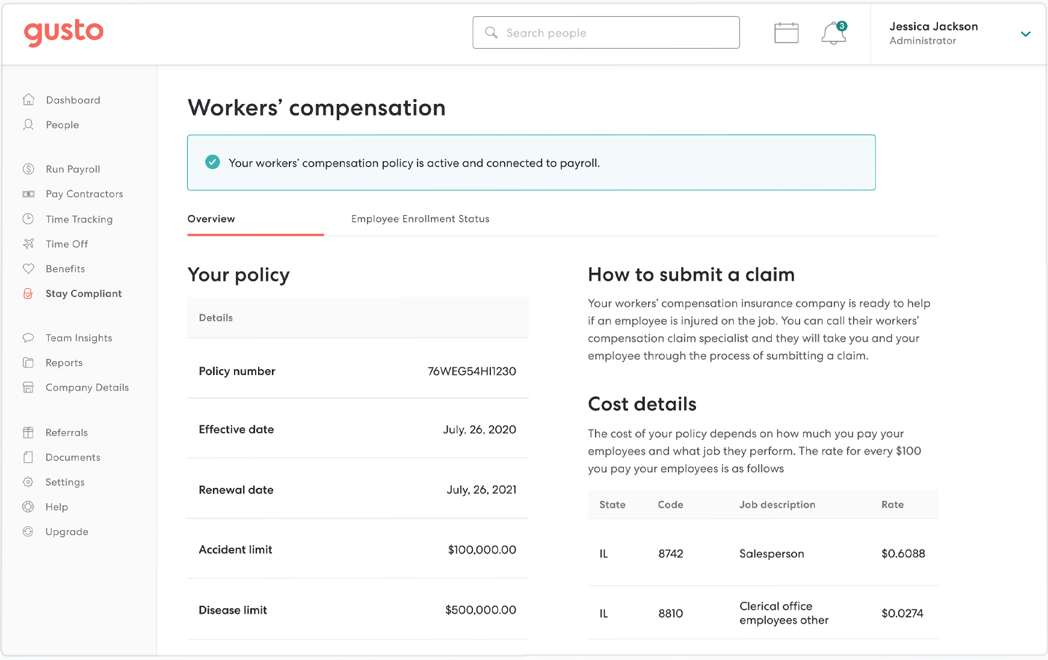Click the Settings gear icon

28,482
